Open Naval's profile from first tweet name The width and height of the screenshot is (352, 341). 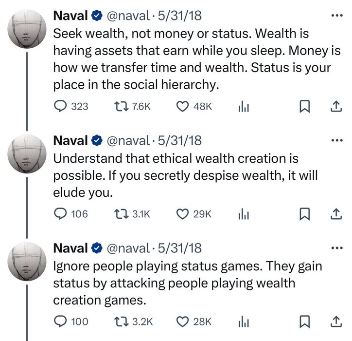pos(70,16)
